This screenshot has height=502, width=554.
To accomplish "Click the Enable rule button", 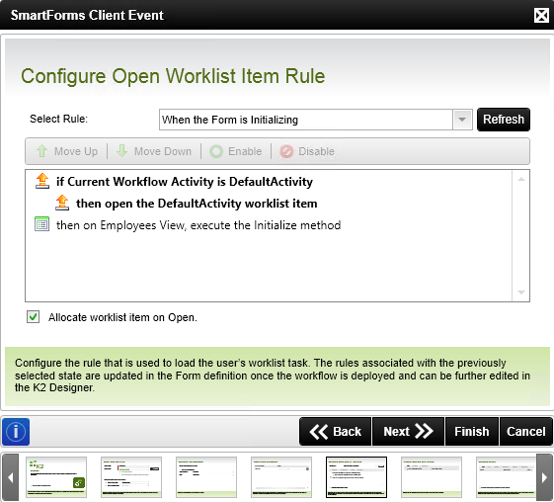I will 236,151.
